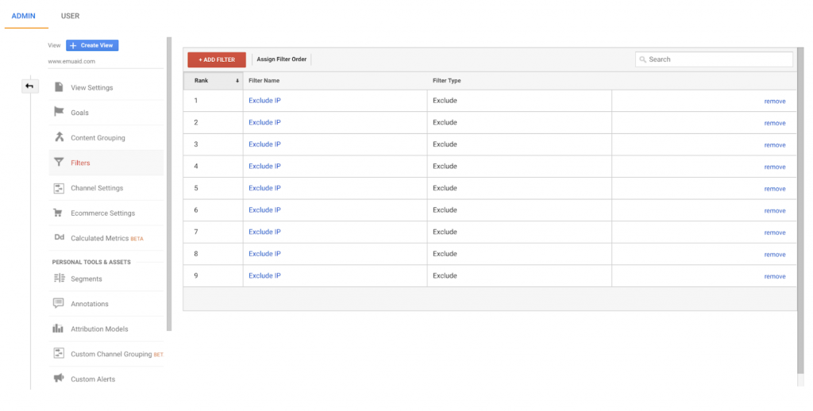Click the Content Grouping figure icon

59,137
